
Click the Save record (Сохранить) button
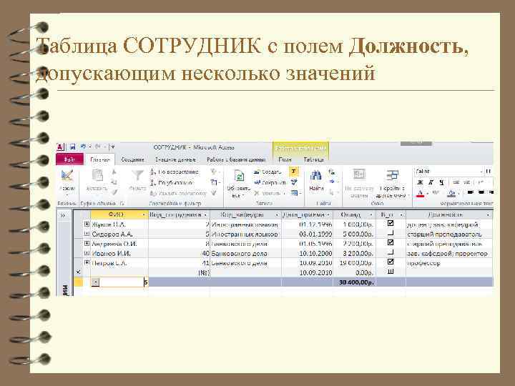tap(270, 182)
